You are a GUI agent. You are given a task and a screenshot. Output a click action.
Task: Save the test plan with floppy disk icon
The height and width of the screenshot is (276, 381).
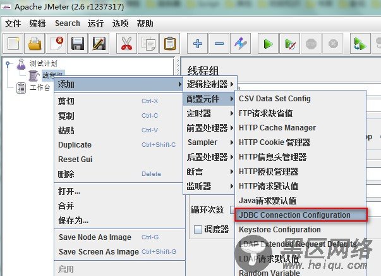tap(78, 44)
